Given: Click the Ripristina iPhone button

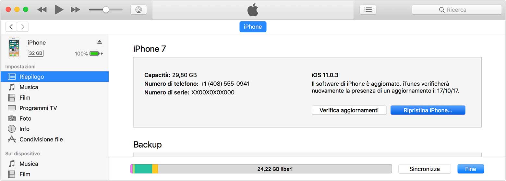Looking at the screenshot, I should [428, 110].
